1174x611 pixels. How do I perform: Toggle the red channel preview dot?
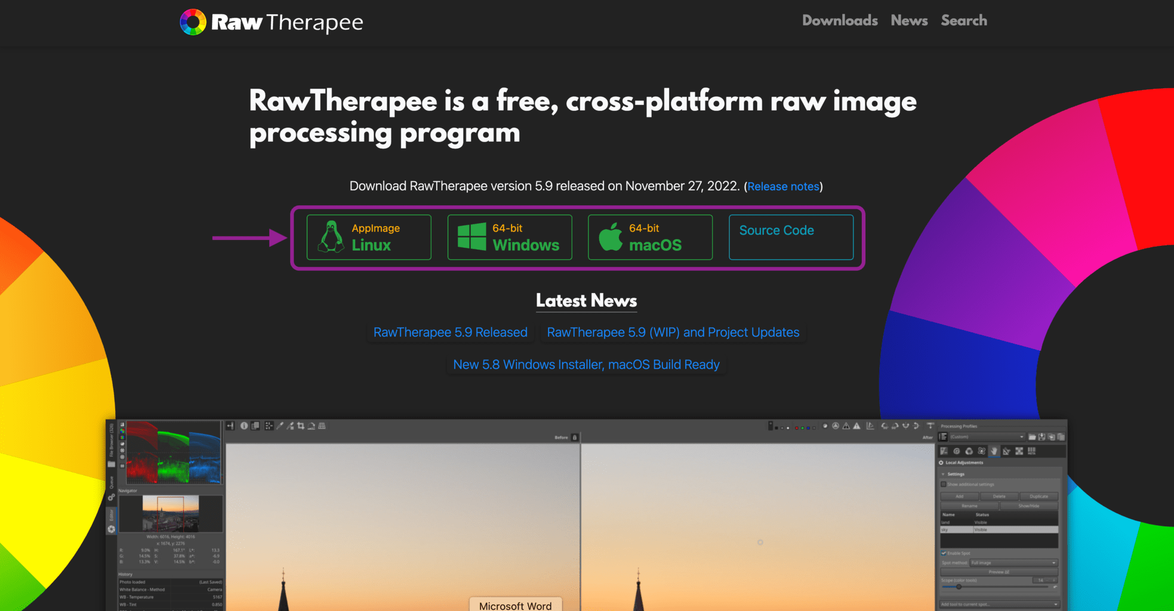(x=797, y=428)
